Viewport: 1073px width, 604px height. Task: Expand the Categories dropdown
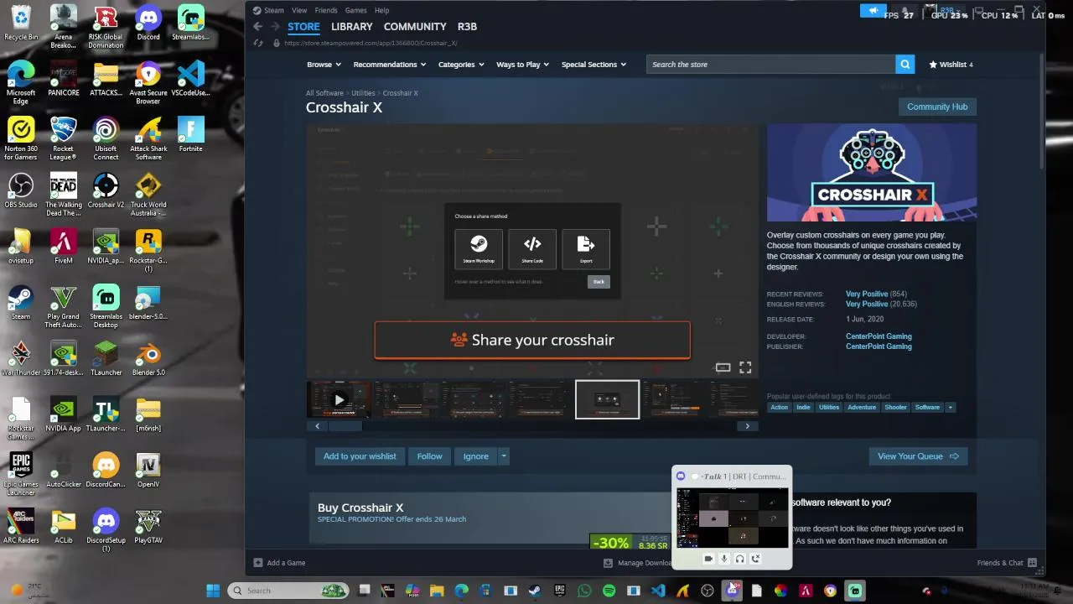click(x=461, y=65)
